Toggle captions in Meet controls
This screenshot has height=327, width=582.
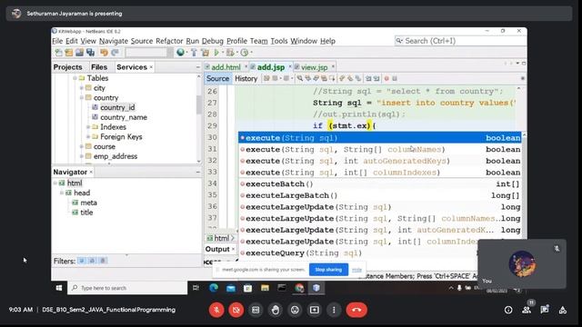tap(256, 310)
